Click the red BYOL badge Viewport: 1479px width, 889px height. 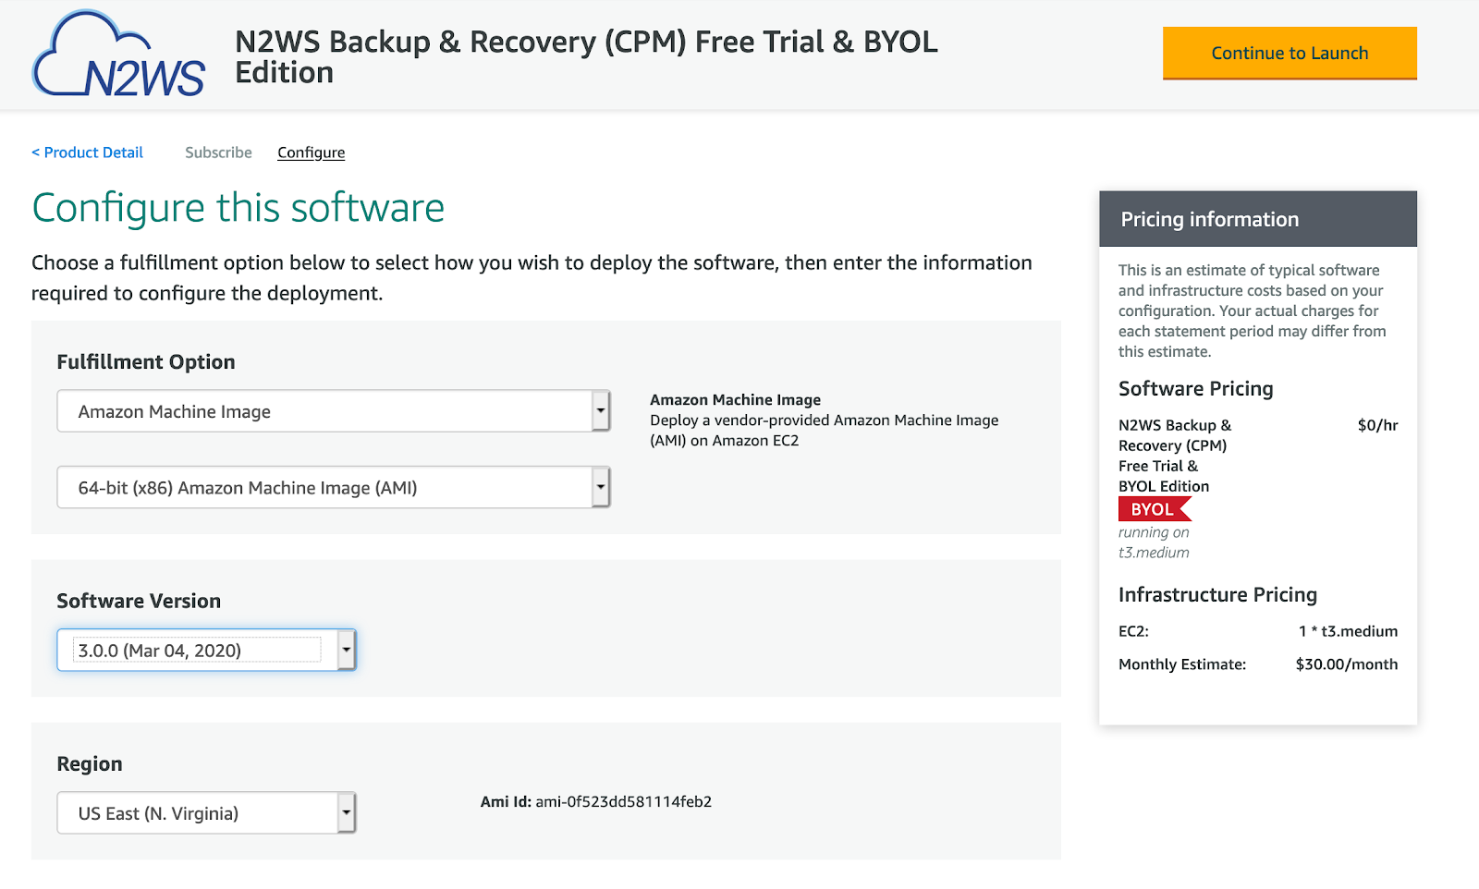pos(1155,509)
